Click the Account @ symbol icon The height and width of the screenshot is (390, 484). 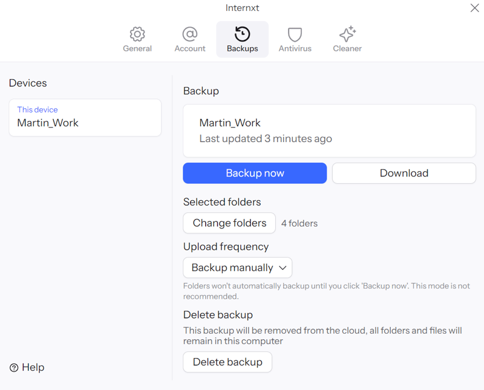pyautogui.click(x=190, y=34)
